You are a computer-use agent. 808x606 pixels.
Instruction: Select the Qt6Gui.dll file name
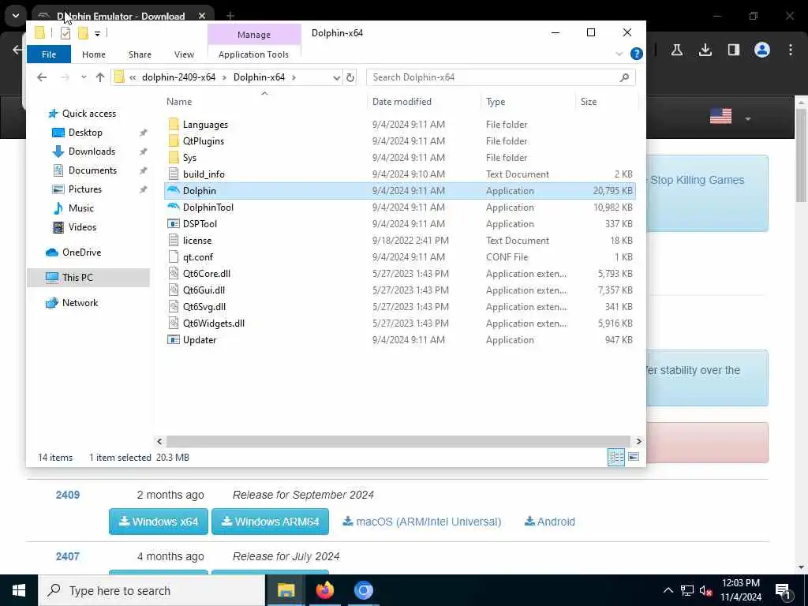pos(204,290)
